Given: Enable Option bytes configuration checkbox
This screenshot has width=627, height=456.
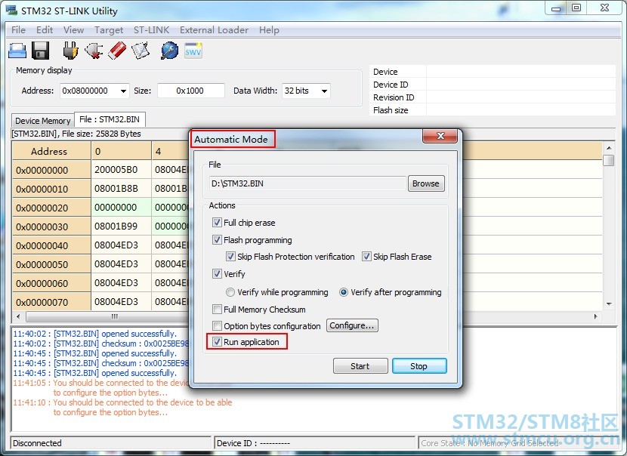Looking at the screenshot, I should (217, 325).
